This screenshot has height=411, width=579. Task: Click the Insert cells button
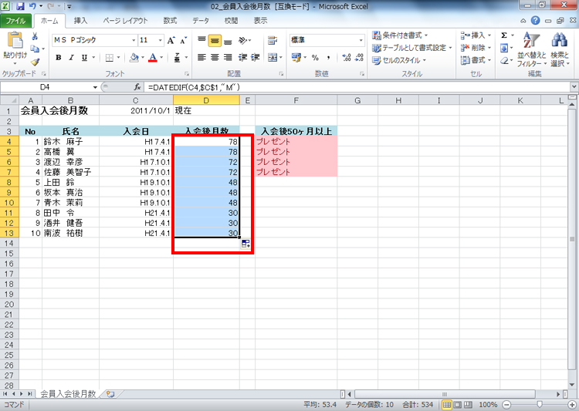[x=476, y=35]
